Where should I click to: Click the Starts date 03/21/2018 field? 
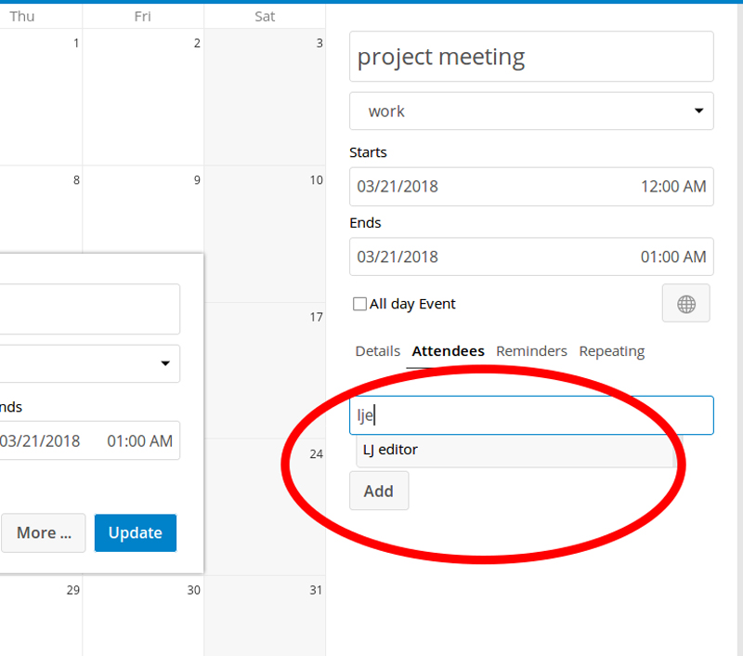(399, 186)
